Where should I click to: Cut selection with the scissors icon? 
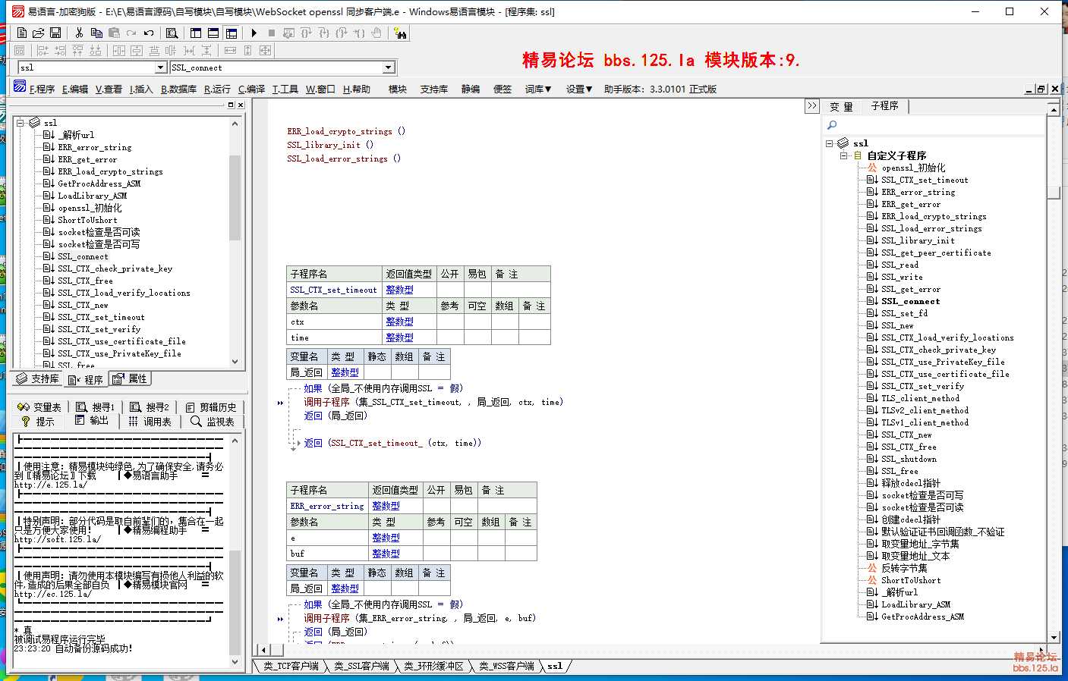[x=79, y=33]
